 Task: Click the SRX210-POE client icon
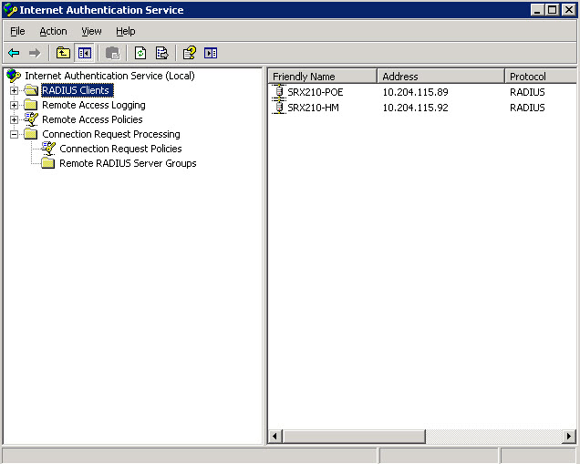coord(279,92)
